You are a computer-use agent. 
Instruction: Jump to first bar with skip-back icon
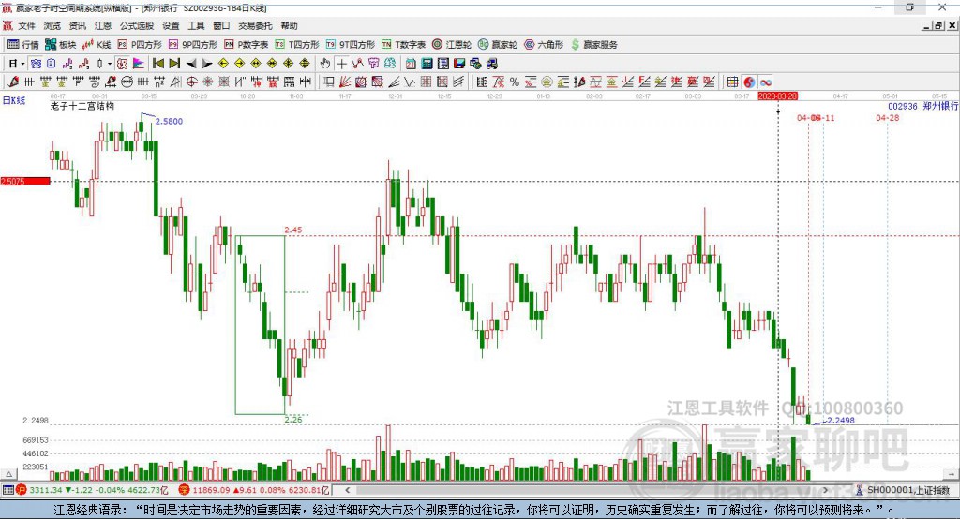coord(157,64)
